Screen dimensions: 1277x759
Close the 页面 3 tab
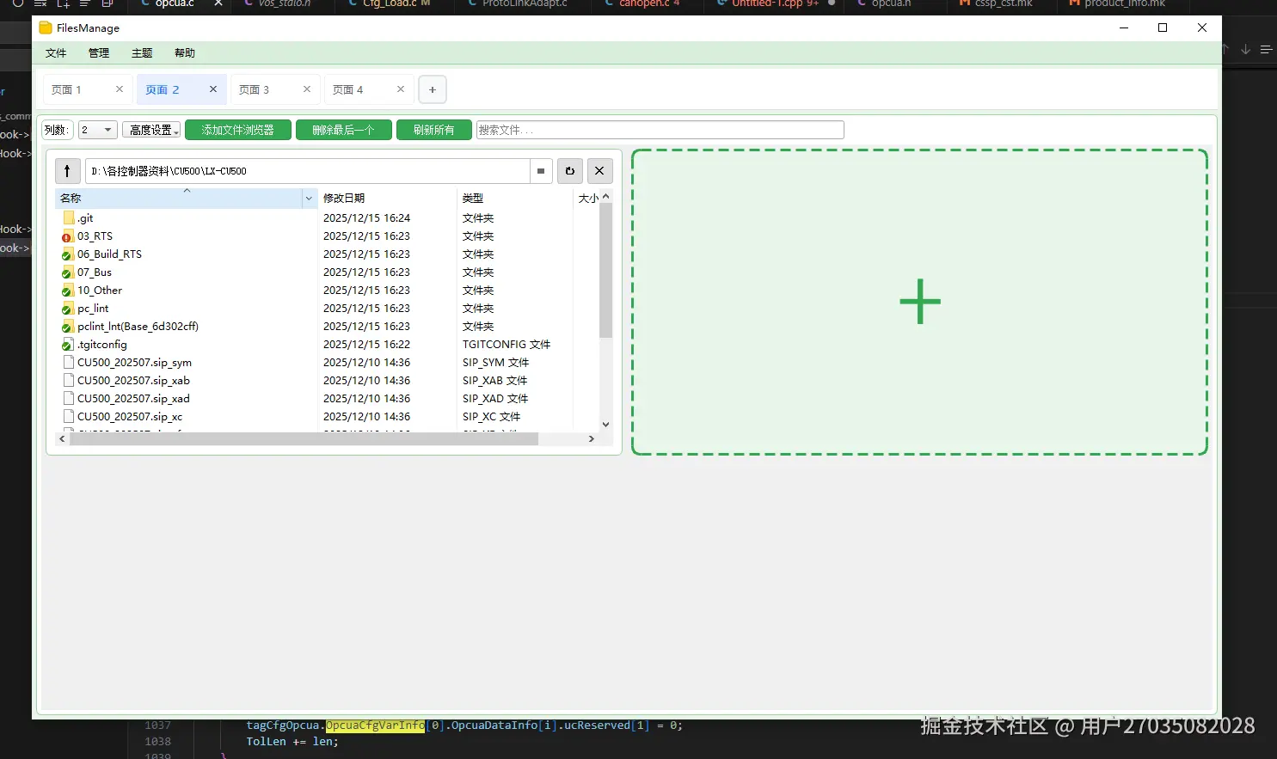point(307,89)
